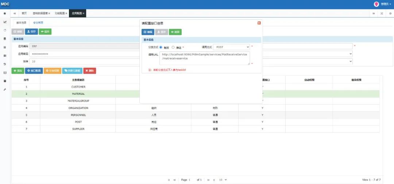Click the red delete button above the table

tap(90, 71)
